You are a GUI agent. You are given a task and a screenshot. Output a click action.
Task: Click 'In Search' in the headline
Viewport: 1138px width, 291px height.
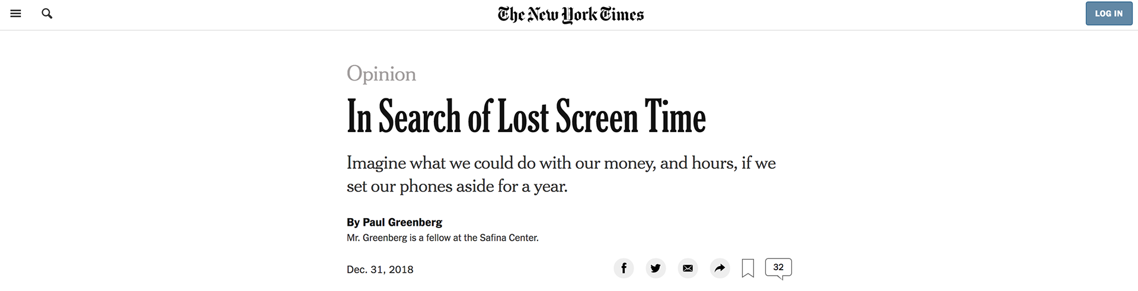coord(403,117)
